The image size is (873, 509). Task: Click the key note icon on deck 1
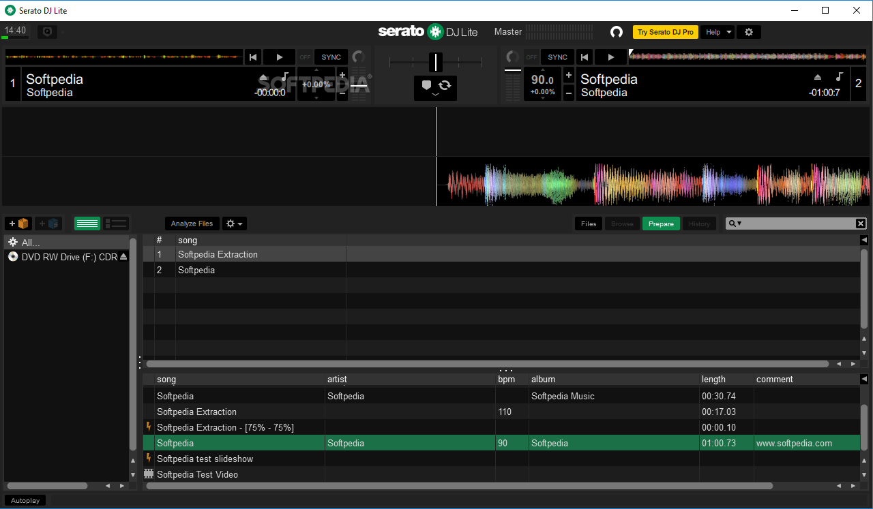(285, 76)
